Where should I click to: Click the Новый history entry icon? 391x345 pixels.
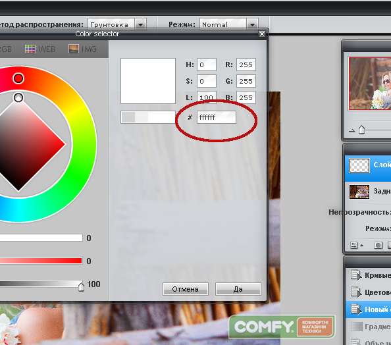[x=356, y=309]
